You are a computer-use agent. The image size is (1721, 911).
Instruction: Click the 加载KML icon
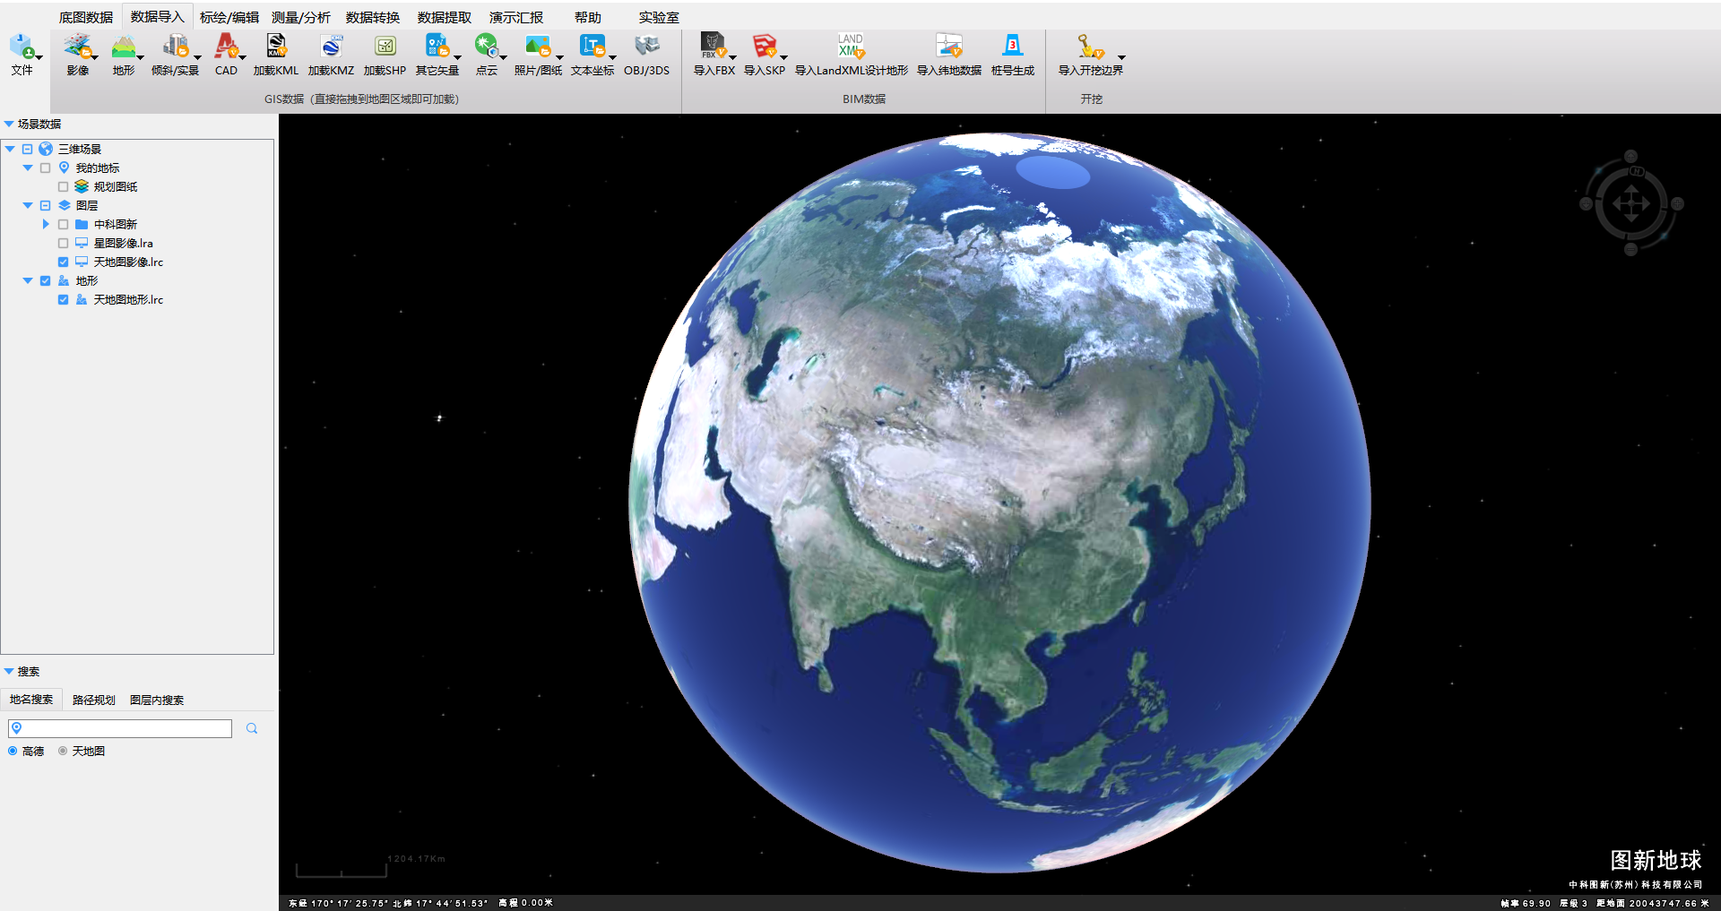[x=276, y=46]
